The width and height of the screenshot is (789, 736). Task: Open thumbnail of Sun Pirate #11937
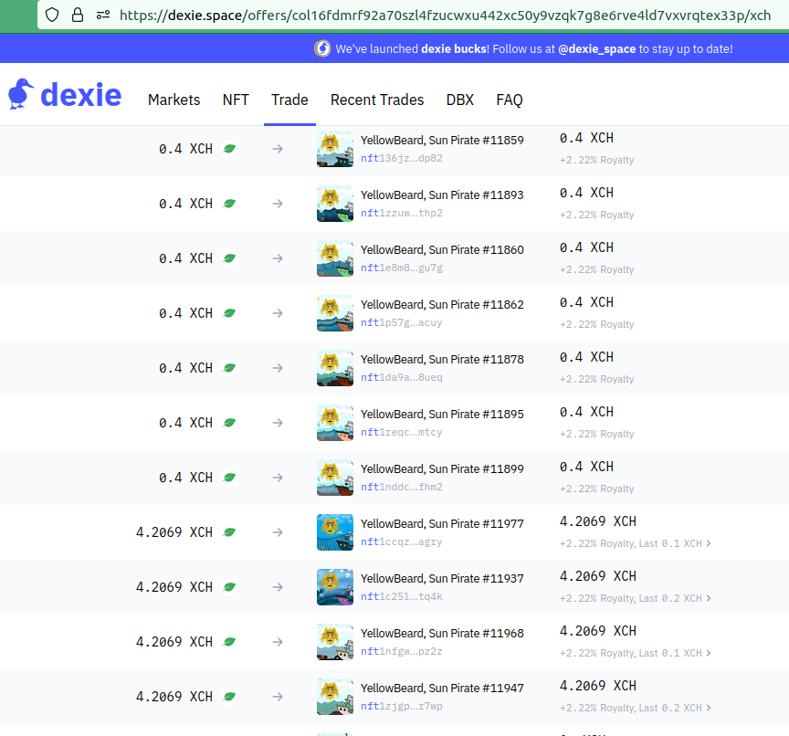tap(335, 587)
